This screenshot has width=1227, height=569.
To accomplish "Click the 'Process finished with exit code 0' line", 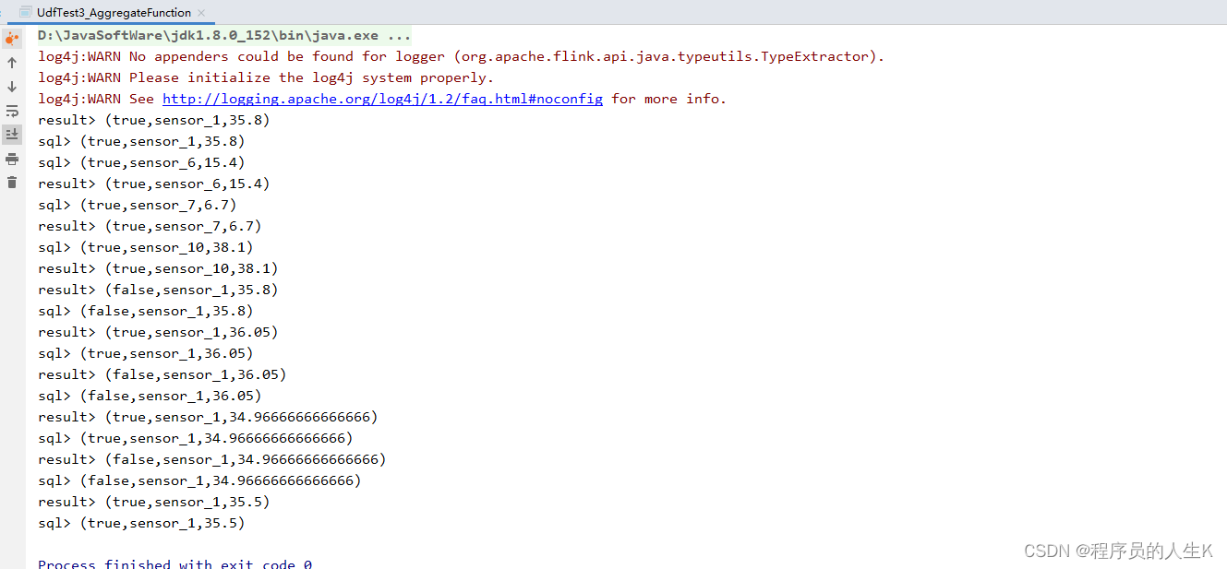I will (x=174, y=563).
